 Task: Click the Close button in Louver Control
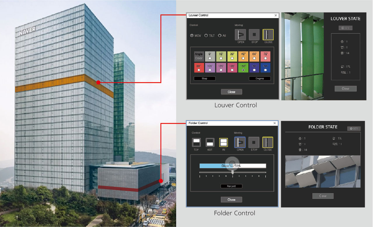232,92
